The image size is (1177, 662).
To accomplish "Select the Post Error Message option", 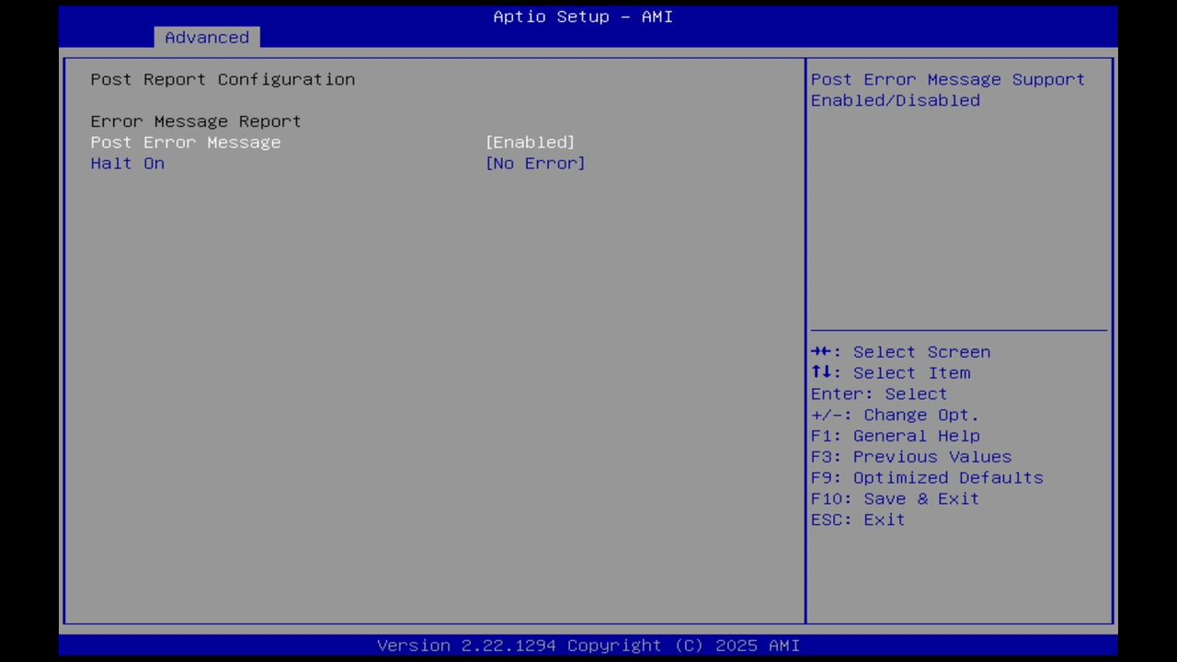I will point(185,142).
